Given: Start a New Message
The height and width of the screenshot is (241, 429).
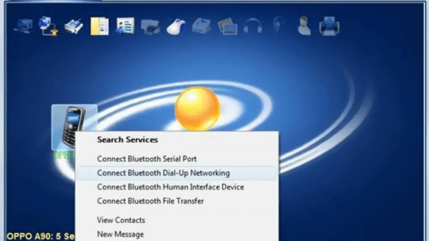Looking at the screenshot, I should 120,234.
